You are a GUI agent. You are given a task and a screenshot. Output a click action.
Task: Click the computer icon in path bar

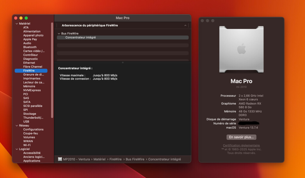coord(60,159)
